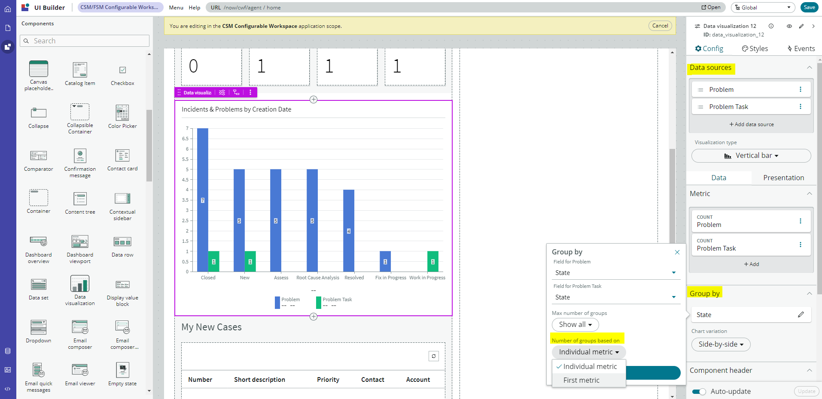Select the Dashboard overview component icon
The image size is (822, 399).
coord(38,242)
